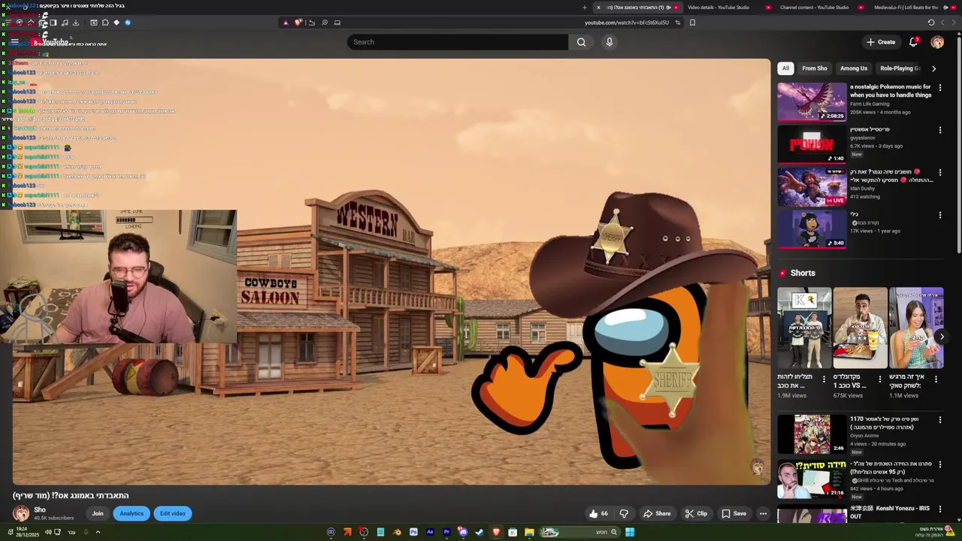
Task: Click the taskbar clock showing 28/12/2025
Action: [x=28, y=532]
